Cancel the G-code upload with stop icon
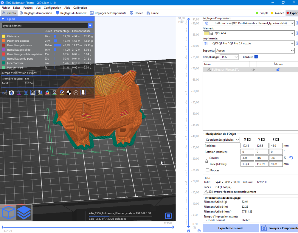 click(168, 216)
